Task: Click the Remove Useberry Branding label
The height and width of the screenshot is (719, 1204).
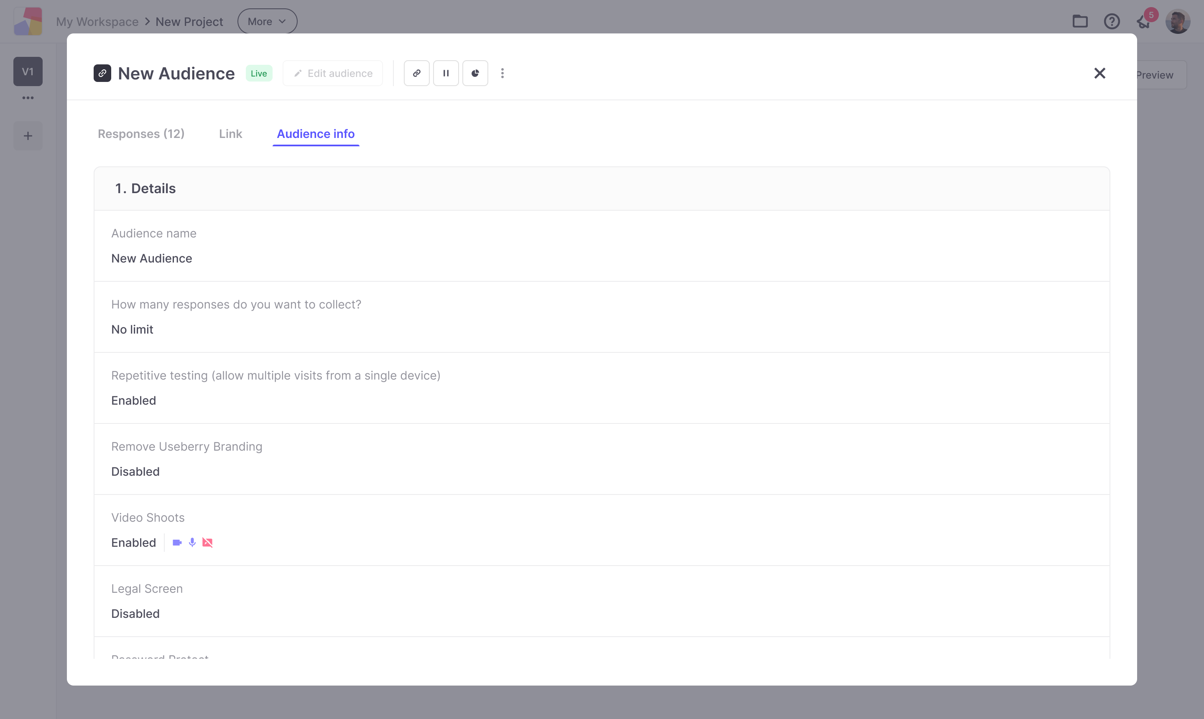Action: coord(186,447)
